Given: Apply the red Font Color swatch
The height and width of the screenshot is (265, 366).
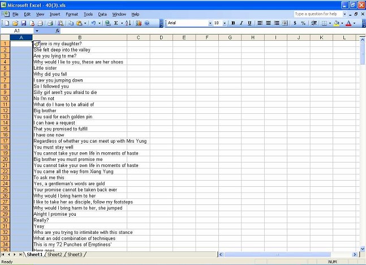Looking at the screenshot, I should click(348, 23).
